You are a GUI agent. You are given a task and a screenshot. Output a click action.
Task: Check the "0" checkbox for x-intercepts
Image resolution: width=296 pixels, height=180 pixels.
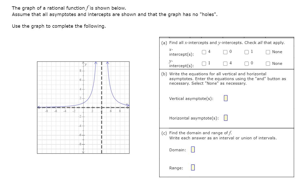pos(225,52)
